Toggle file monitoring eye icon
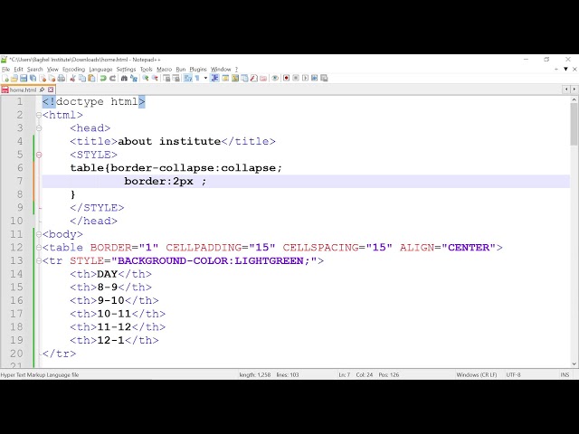Viewport: 579px width, 434px height. [x=275, y=78]
